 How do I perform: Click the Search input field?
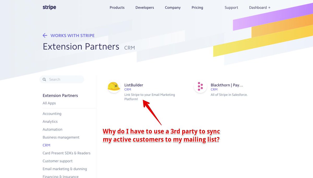(64, 79)
